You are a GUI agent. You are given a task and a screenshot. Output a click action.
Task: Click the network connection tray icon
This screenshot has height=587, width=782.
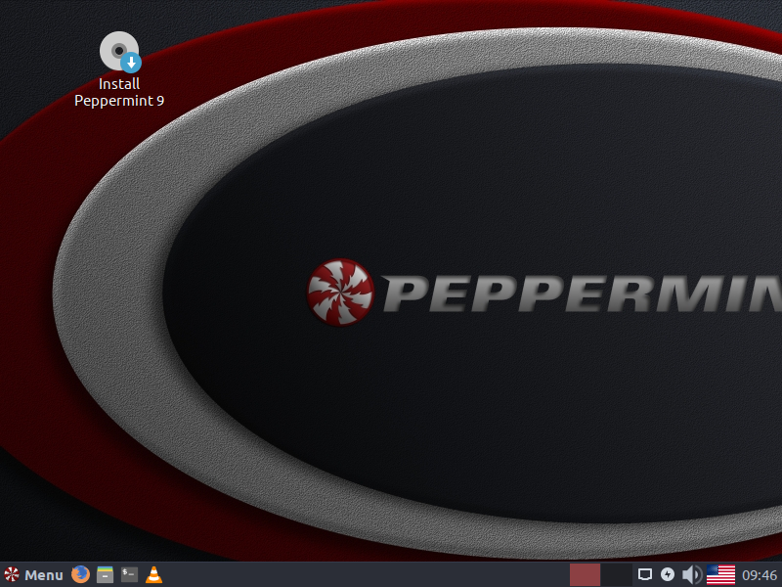pos(645,575)
